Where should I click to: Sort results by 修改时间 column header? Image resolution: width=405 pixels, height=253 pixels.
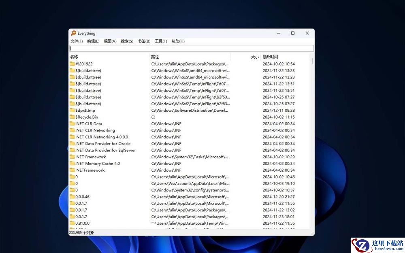point(285,57)
